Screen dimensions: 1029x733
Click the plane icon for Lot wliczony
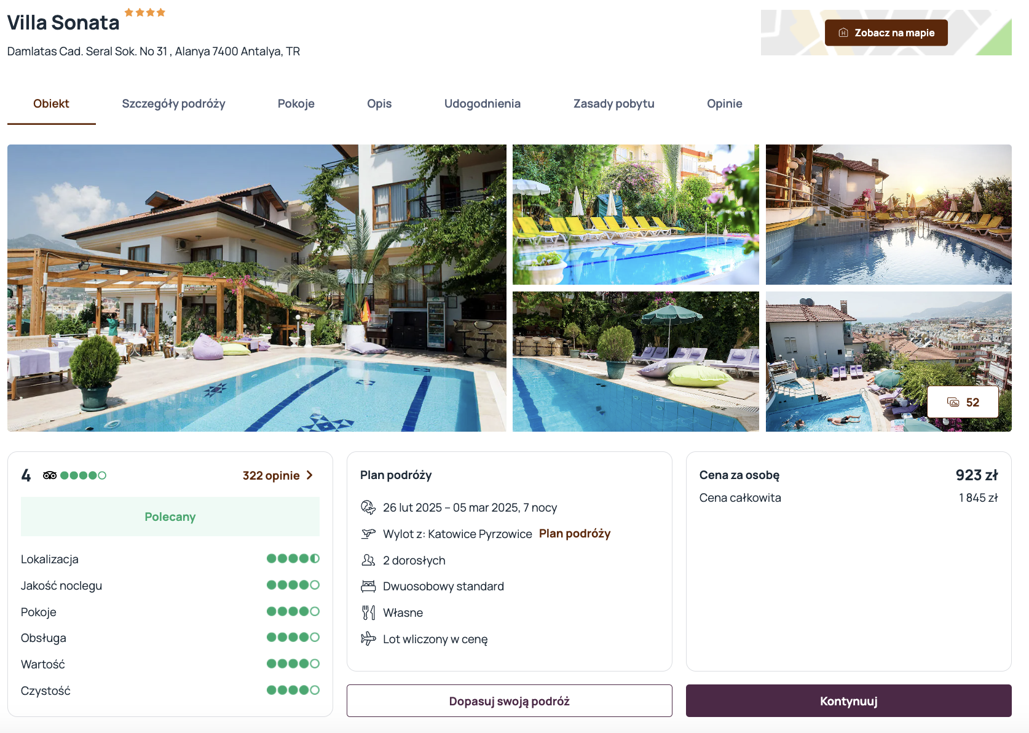[368, 639]
